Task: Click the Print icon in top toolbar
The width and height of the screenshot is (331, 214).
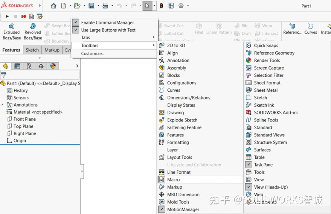Action: pyautogui.click(x=105, y=6)
